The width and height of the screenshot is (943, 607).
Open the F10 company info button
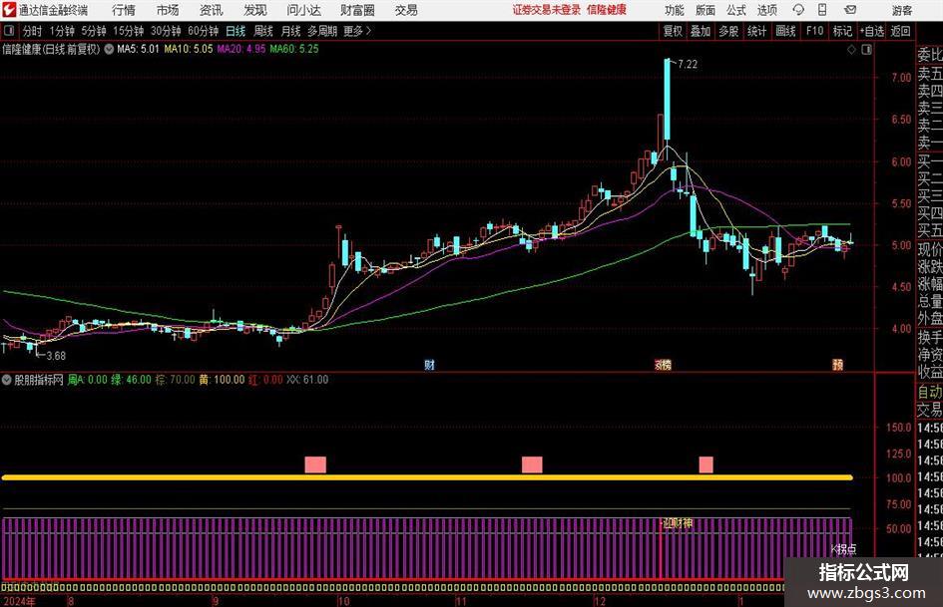(x=814, y=31)
